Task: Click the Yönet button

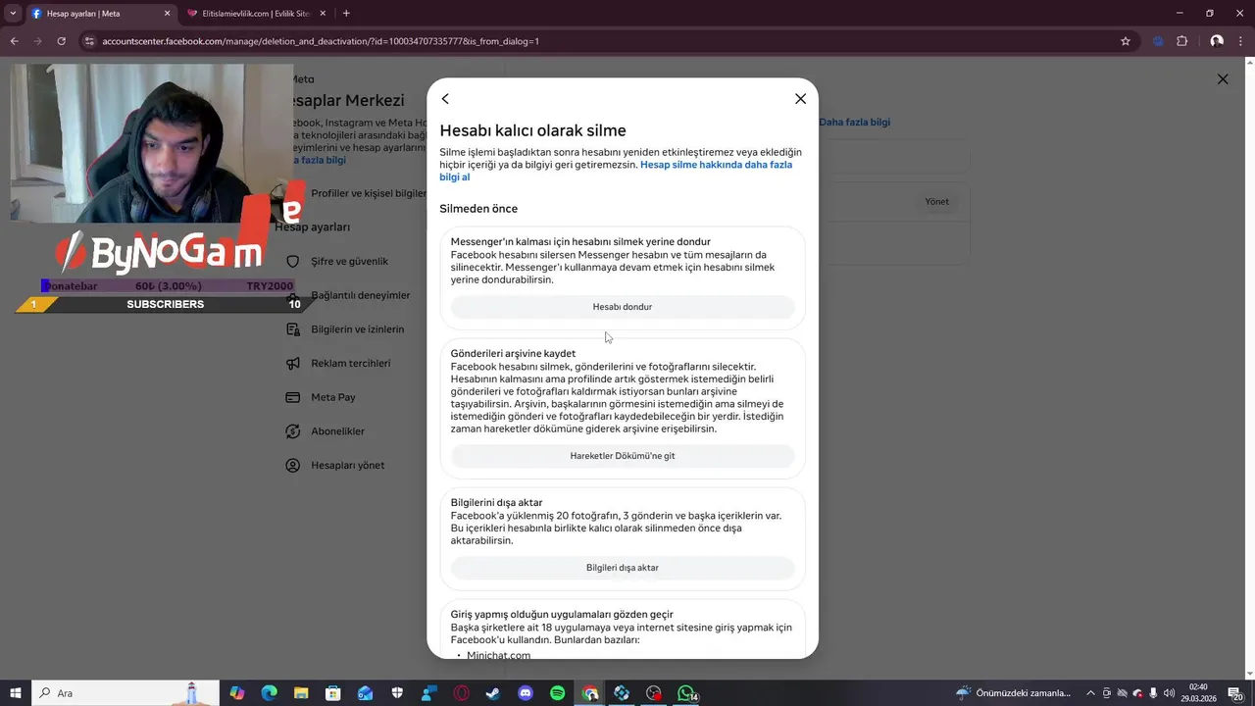Action: point(937,202)
